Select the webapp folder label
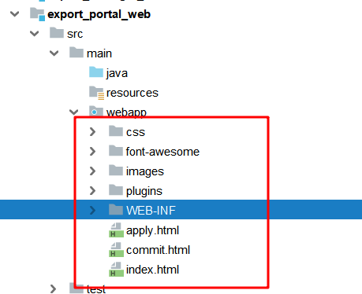 click(126, 112)
